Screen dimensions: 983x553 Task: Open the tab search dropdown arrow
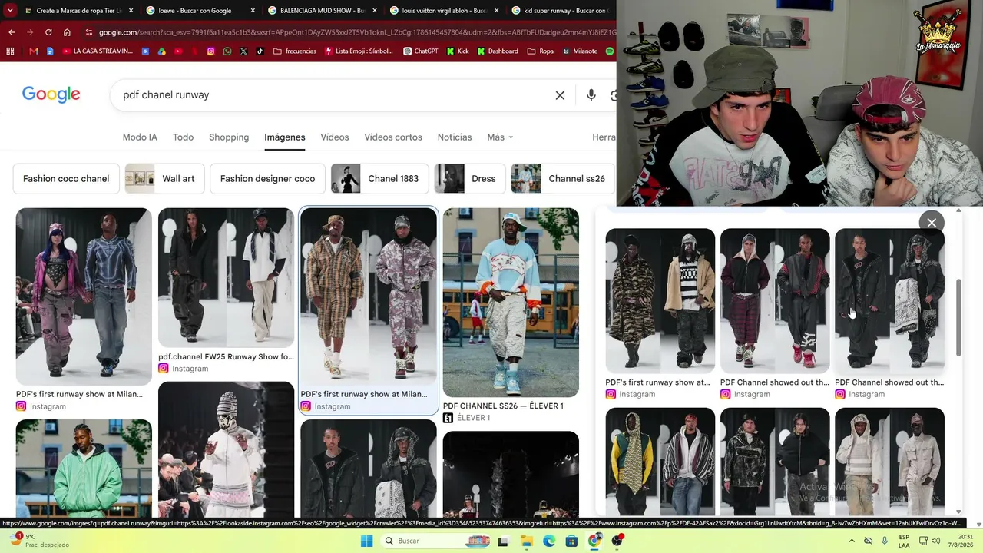(10, 11)
